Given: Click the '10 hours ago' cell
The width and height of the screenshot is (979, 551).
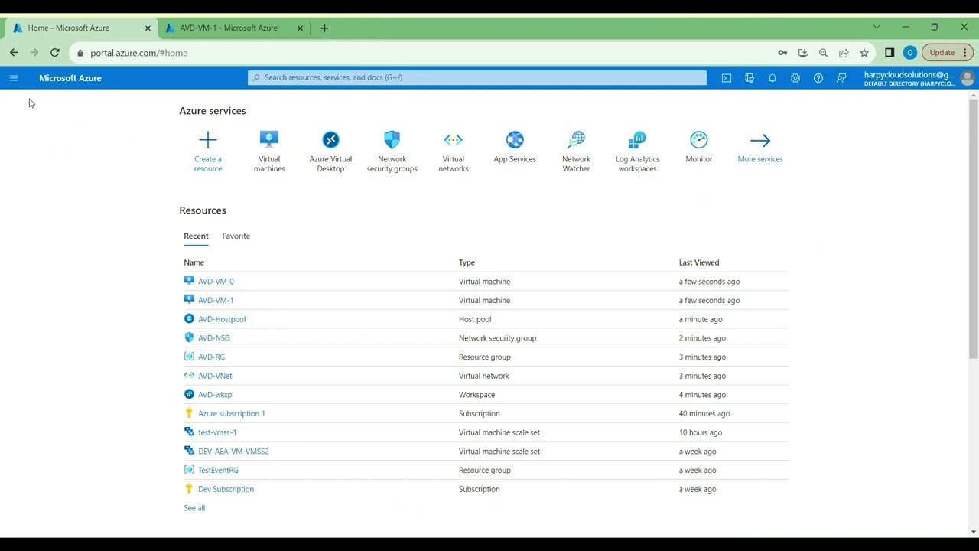Looking at the screenshot, I should point(701,432).
